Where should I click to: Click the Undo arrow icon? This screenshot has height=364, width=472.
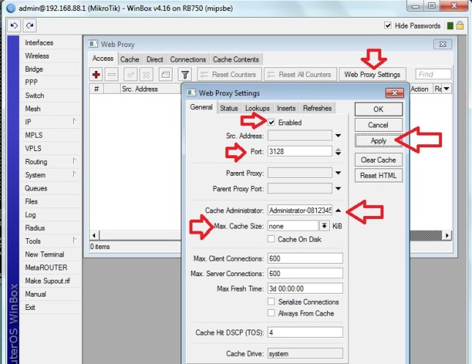tap(14, 26)
